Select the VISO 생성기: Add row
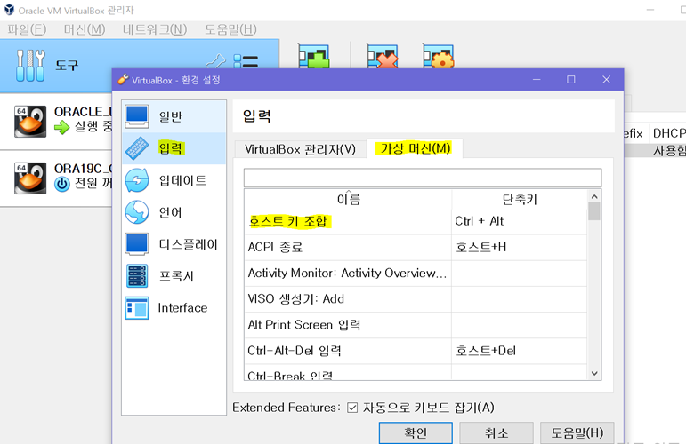This screenshot has width=686, height=444. click(x=416, y=299)
